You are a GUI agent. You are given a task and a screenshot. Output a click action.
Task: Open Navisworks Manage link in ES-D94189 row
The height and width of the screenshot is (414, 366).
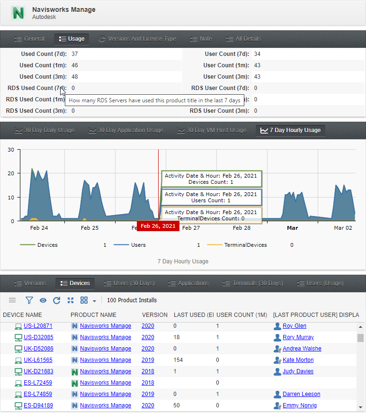click(x=106, y=405)
